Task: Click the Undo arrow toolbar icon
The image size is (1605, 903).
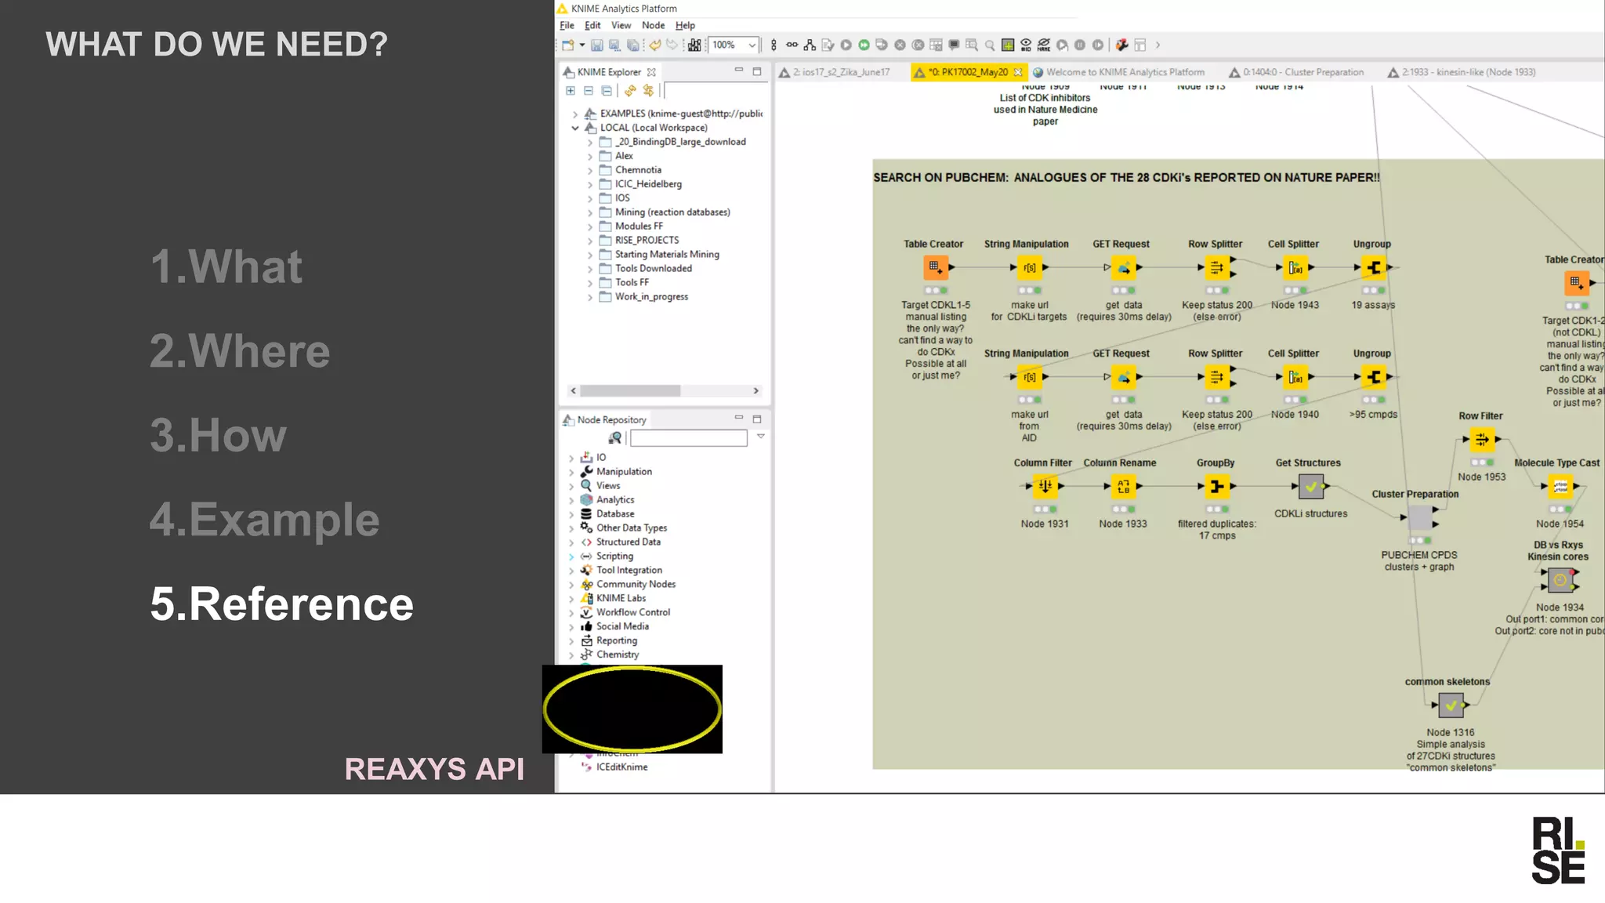Action: tap(654, 45)
